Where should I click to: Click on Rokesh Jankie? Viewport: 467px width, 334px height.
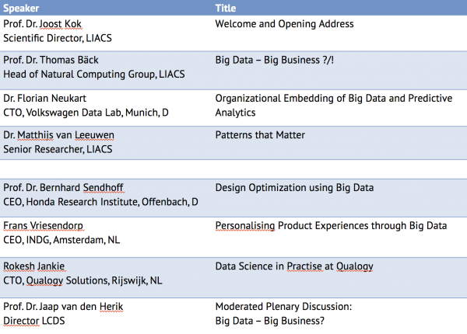pos(34,266)
